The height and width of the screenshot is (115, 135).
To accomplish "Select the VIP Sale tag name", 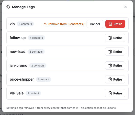I will 17,93.
